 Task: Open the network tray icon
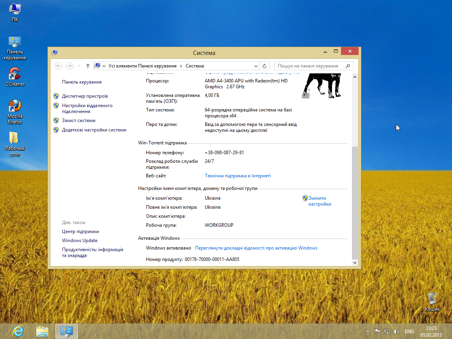tap(387, 332)
